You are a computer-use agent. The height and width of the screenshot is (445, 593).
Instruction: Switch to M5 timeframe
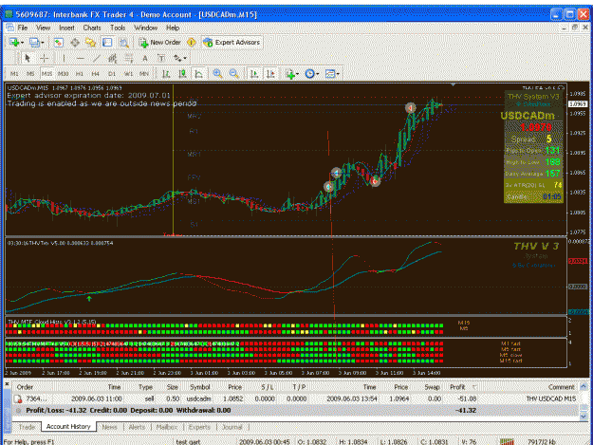tap(30, 74)
